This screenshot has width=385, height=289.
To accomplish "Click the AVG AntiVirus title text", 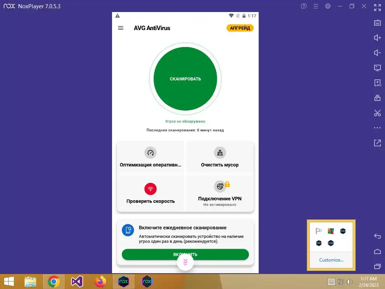I will pos(152,28).
